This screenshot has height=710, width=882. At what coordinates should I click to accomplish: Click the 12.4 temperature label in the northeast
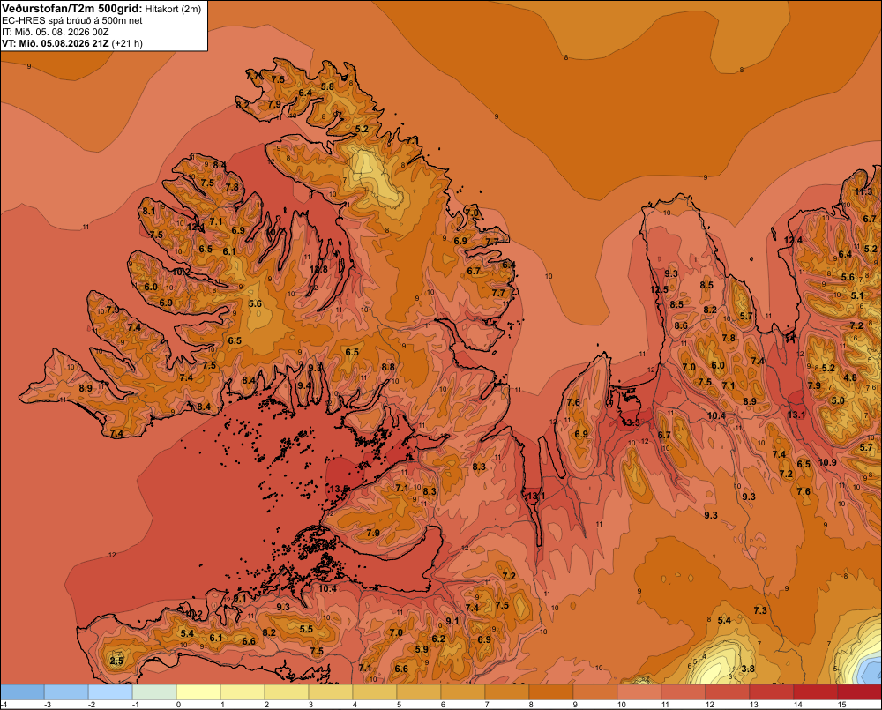pyautogui.click(x=793, y=240)
